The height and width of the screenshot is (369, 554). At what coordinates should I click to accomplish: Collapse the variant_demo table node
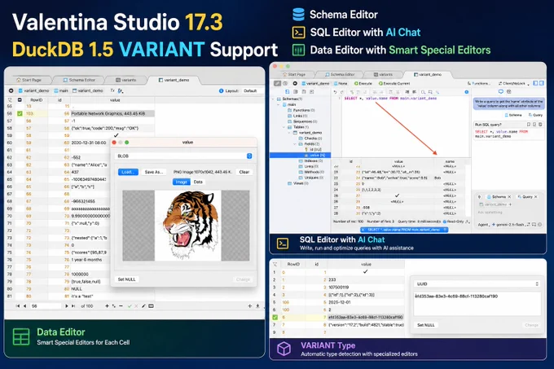289,133
